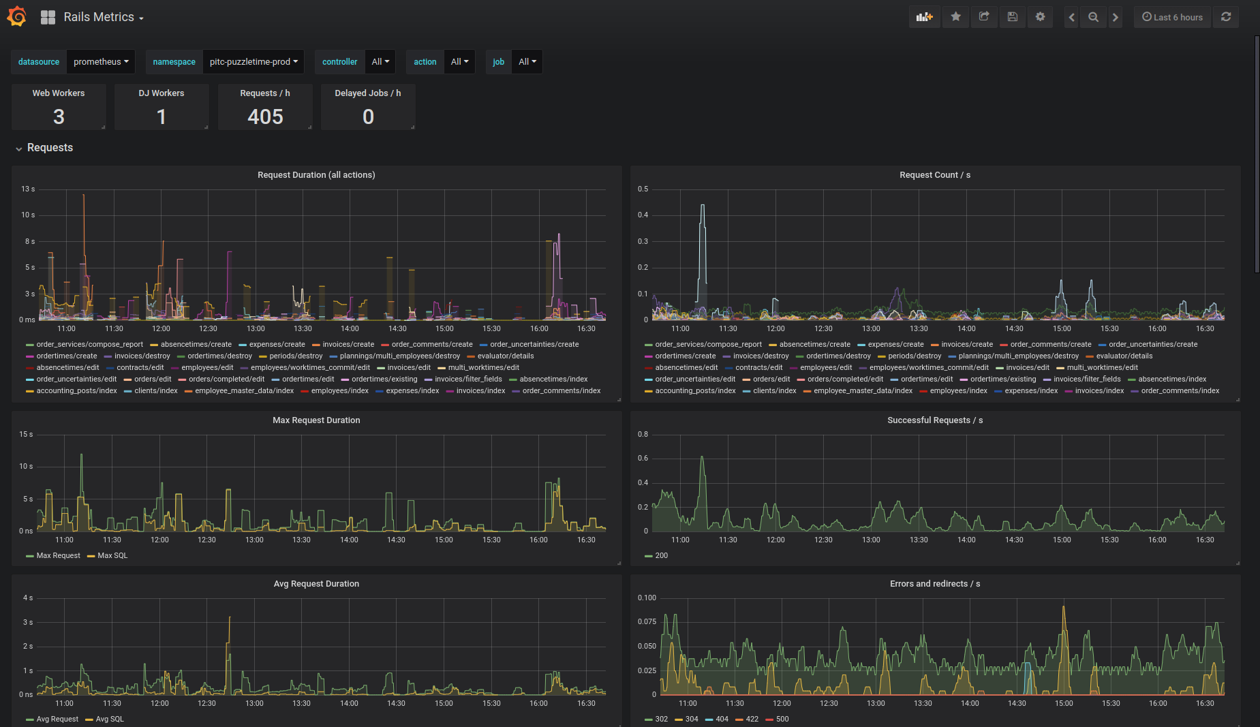The height and width of the screenshot is (727, 1260).
Task: Click the Add panel icon
Action: click(x=924, y=17)
